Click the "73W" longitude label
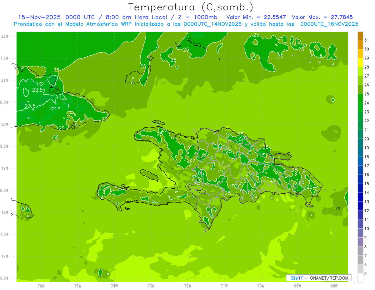 click(x=151, y=286)
